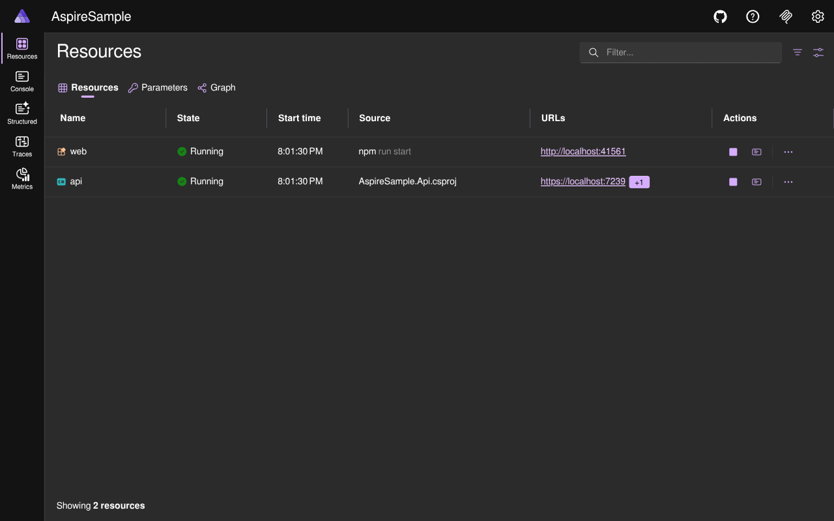Open dashboard settings with the gear icon
The height and width of the screenshot is (521, 834).
pyautogui.click(x=818, y=16)
